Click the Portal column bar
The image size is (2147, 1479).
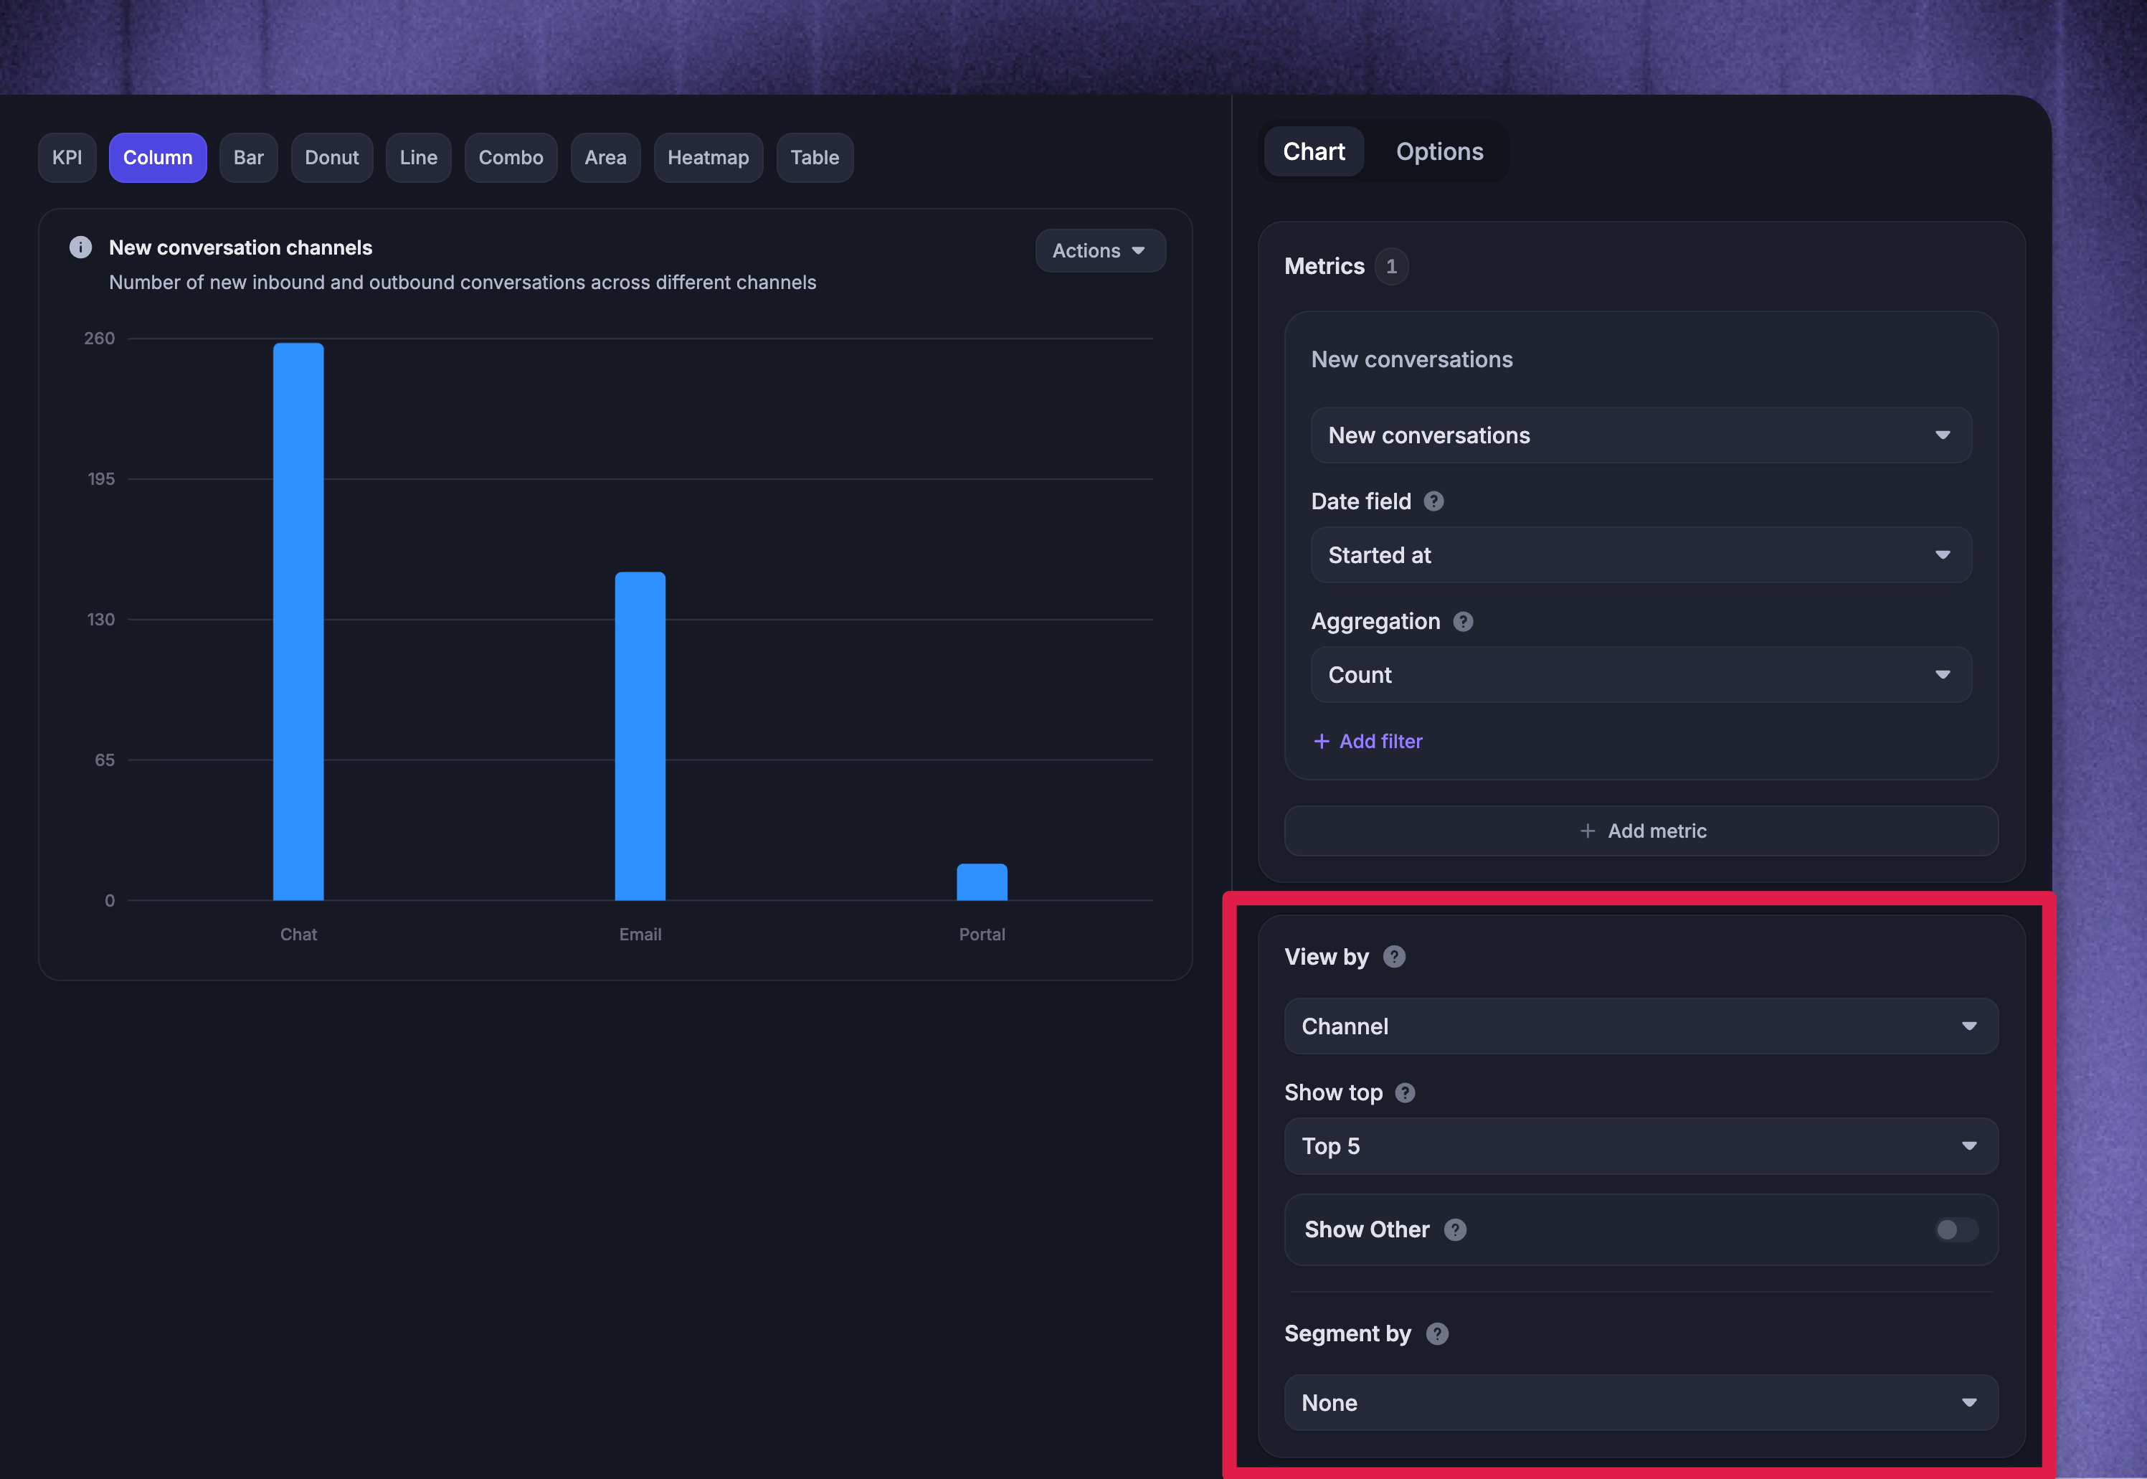982,882
